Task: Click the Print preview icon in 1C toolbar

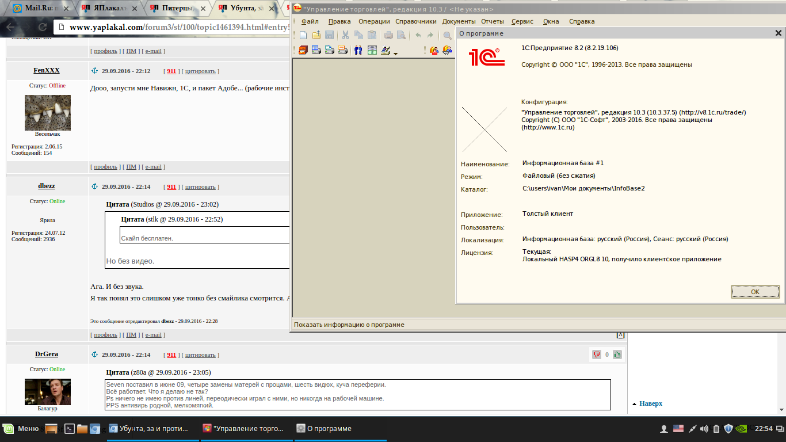Action: (x=401, y=35)
